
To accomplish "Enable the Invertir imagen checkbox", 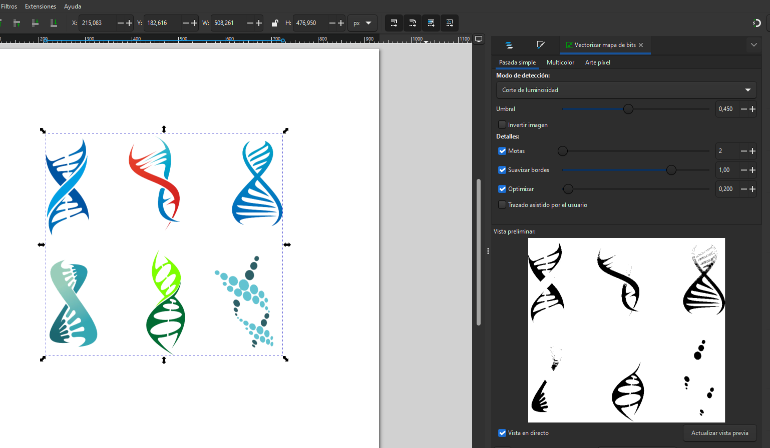I will tap(502, 125).
